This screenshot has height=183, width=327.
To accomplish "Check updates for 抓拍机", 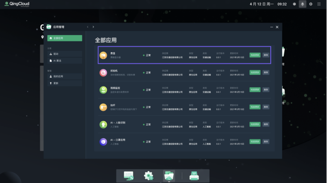I will 255,72.
